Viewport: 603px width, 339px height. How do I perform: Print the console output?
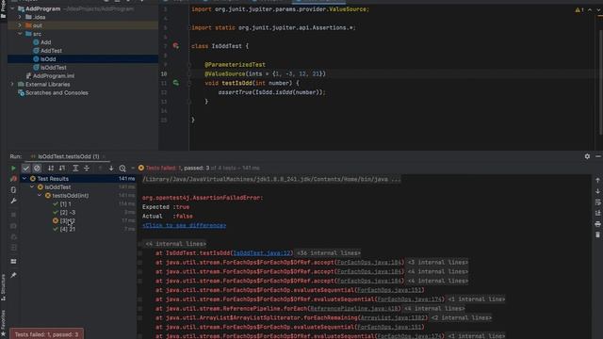click(597, 224)
